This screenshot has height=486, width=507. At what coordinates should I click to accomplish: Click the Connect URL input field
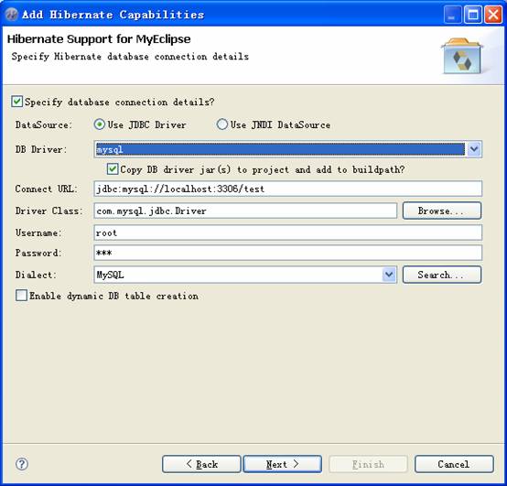(287, 189)
